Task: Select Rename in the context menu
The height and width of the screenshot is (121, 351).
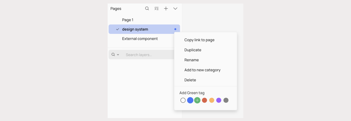Action: pyautogui.click(x=192, y=60)
